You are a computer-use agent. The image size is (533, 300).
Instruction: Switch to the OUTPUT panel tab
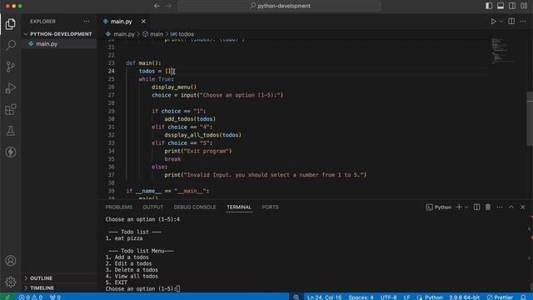tap(153, 207)
